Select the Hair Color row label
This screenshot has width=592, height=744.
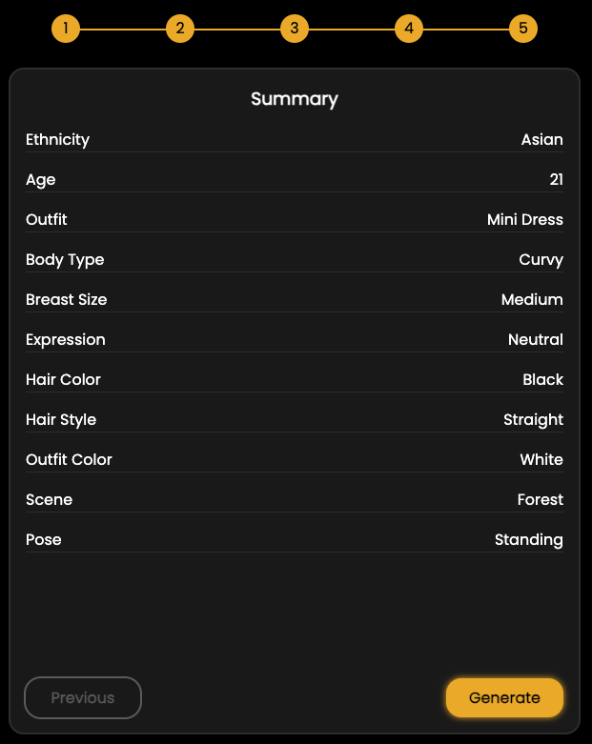click(x=63, y=379)
